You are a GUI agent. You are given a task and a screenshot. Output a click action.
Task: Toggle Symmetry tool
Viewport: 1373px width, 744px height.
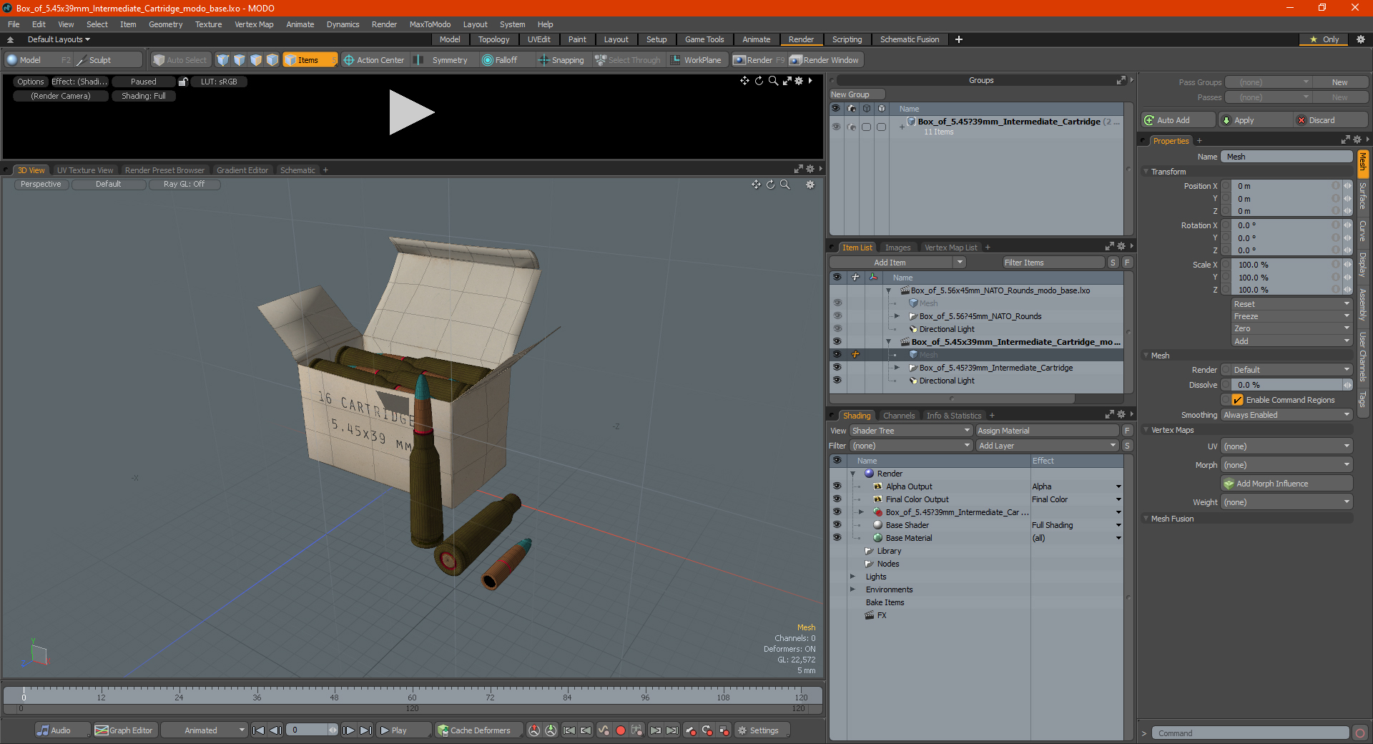tap(442, 60)
